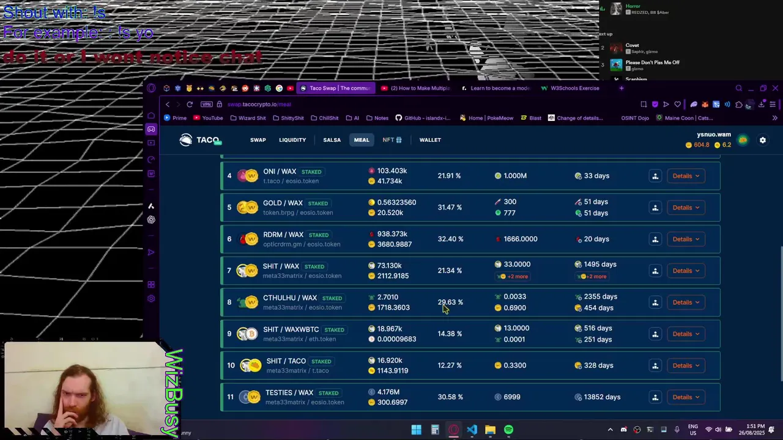Screen dimensions: 783x440
Task: Click the STAKED badge on TESTIES / WAX
Action: tap(328, 394)
